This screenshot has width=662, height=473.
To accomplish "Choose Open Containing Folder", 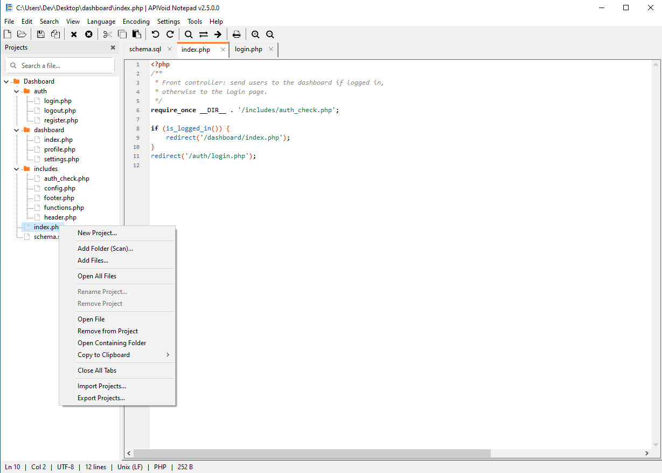I will (x=117, y=343).
